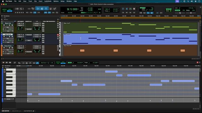202x113 pixels.
Task: Click Snare Drum TRN real-time property
Action: pyautogui.click(x=43, y=54)
